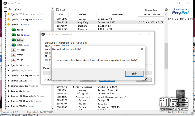Toggle the Unpack automatically checkbox
This screenshot has height=116, width=195.
click(x=45, y=80)
